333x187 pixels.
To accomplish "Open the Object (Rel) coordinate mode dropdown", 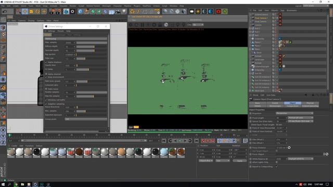I will point(206,161).
